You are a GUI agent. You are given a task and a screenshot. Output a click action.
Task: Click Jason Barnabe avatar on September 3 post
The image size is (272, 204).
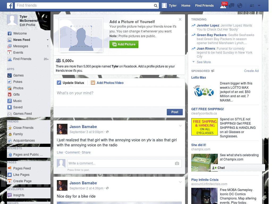tap(62, 129)
